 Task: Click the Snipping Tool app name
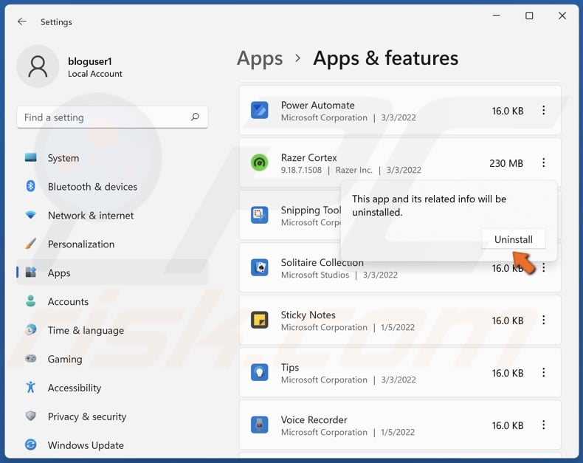pos(311,210)
